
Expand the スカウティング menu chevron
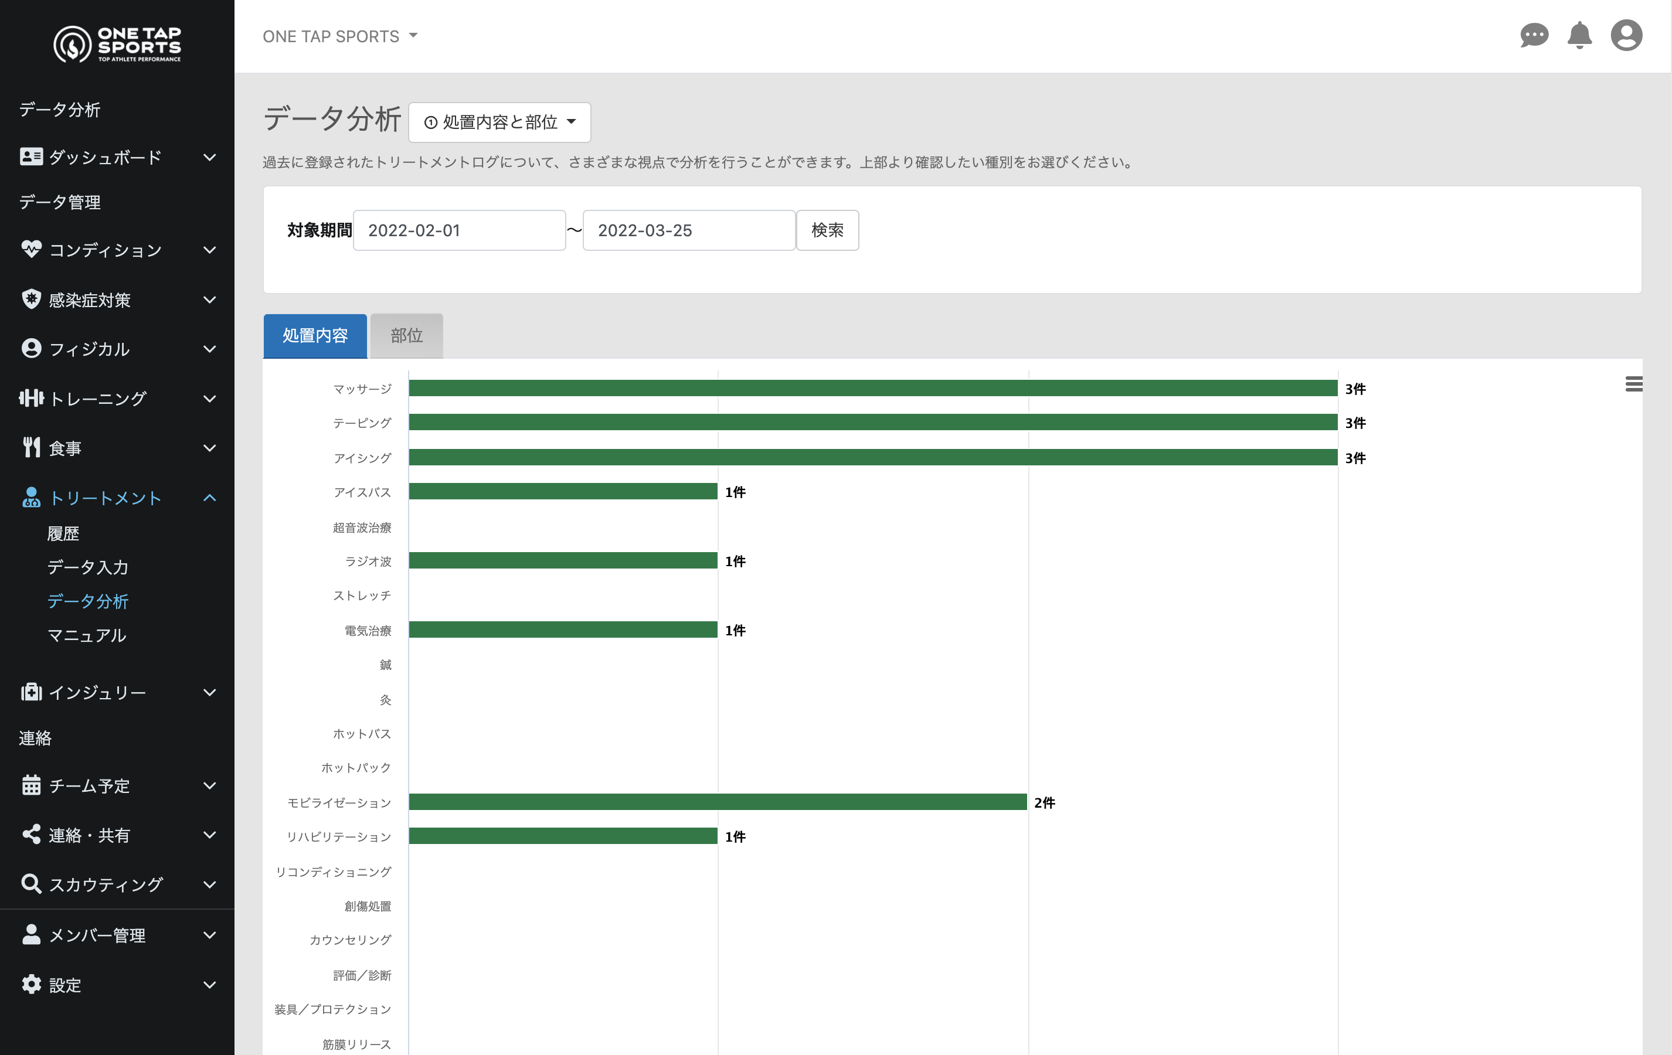click(210, 885)
